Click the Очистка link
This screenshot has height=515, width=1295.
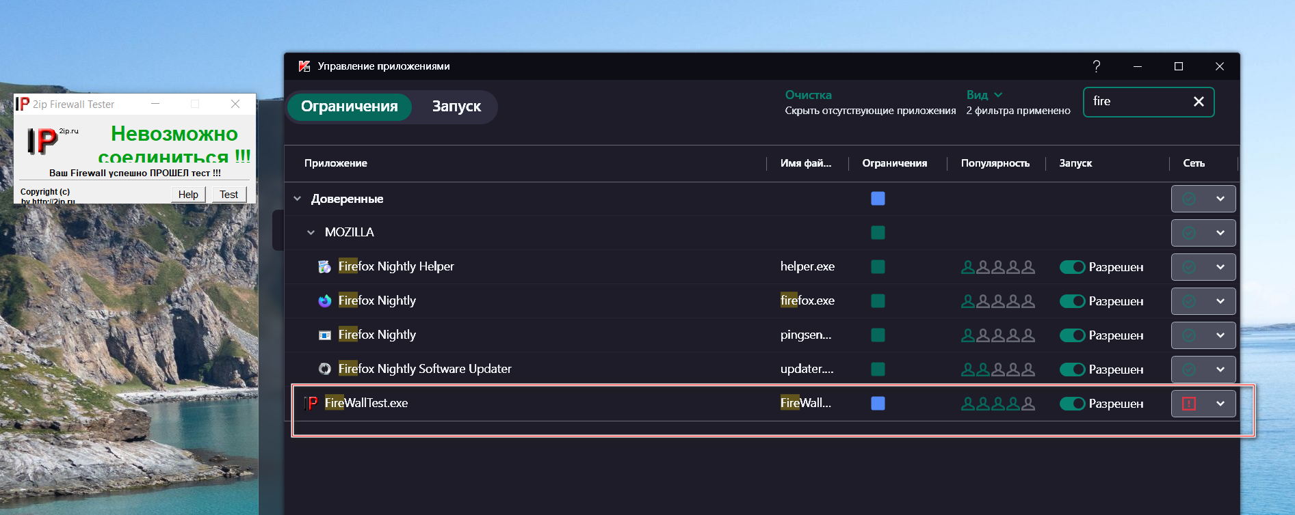point(808,95)
